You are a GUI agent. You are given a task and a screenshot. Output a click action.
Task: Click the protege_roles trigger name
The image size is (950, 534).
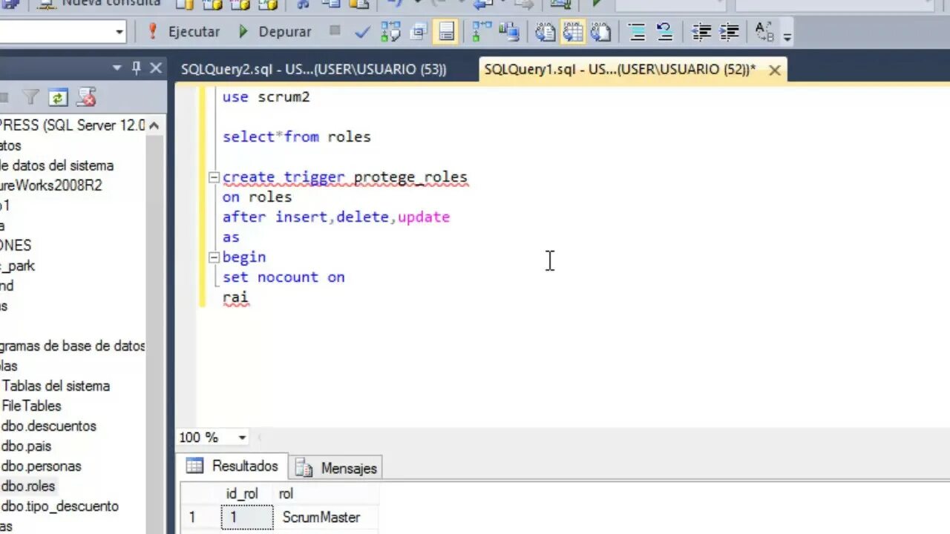point(410,177)
